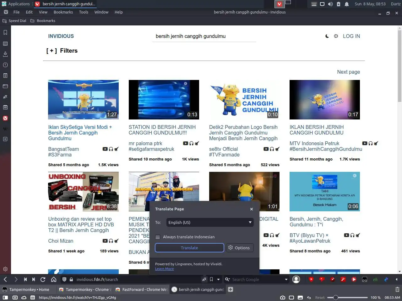Open the bookmark dropdown arrow in address bar
402x301 pixels.
pos(218,279)
